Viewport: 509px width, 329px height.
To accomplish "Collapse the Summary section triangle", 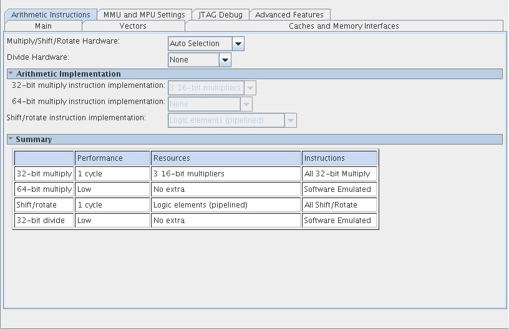I will [x=11, y=139].
